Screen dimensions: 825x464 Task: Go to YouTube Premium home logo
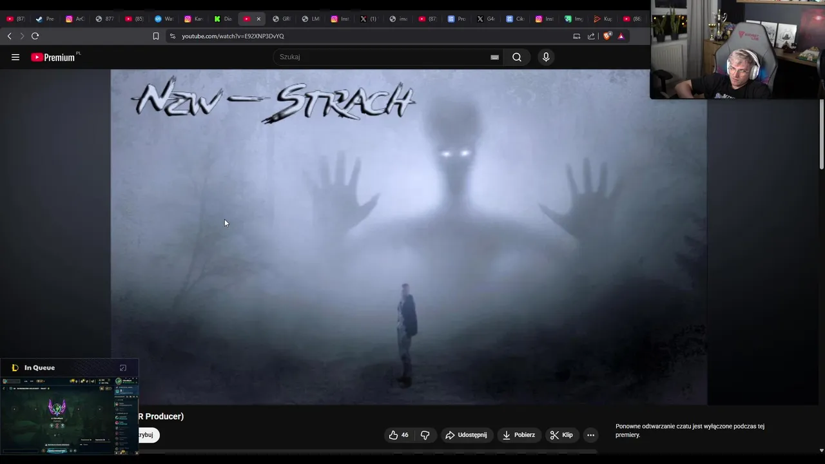53,57
